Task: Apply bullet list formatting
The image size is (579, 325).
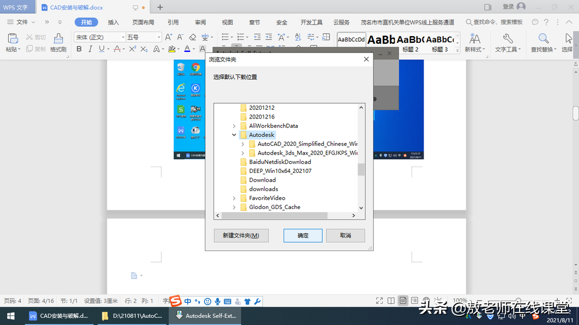Action: [225, 37]
